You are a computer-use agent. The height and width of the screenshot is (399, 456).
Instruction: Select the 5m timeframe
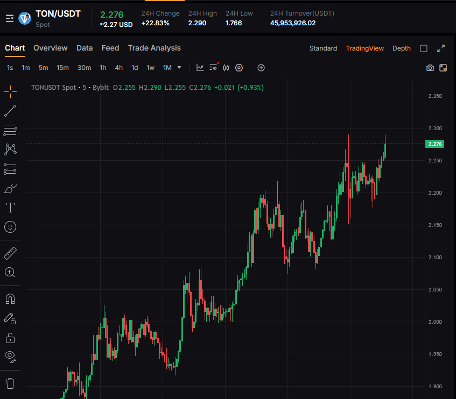(43, 68)
